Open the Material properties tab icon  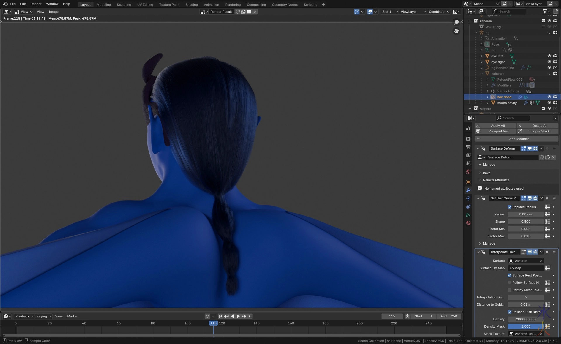tap(468, 223)
